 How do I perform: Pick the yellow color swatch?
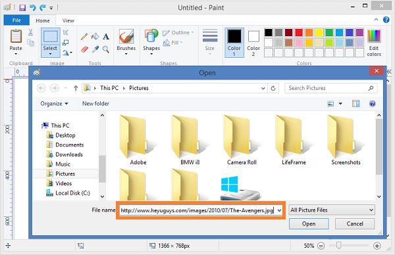pyautogui.click(x=319, y=32)
